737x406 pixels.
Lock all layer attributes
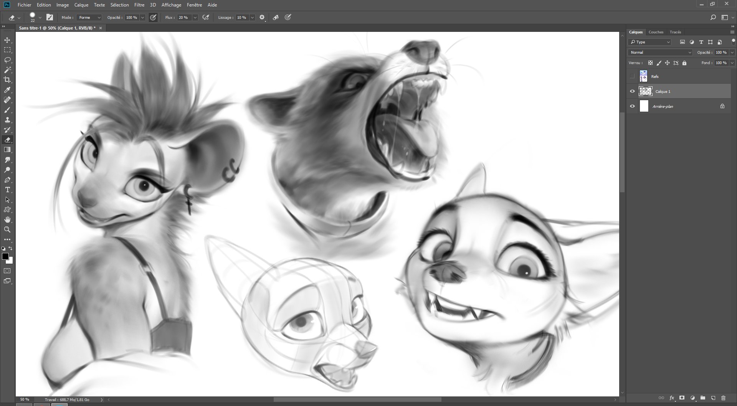click(x=684, y=63)
